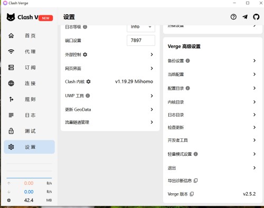264x208 pixels.
Task: Go to 规则 in the sidebar
Action: 29,99
